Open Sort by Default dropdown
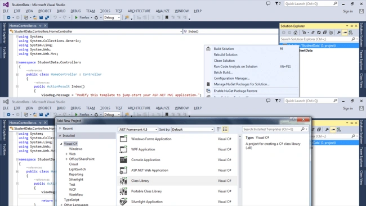The width and height of the screenshot is (366, 206). pyautogui.click(x=193, y=130)
